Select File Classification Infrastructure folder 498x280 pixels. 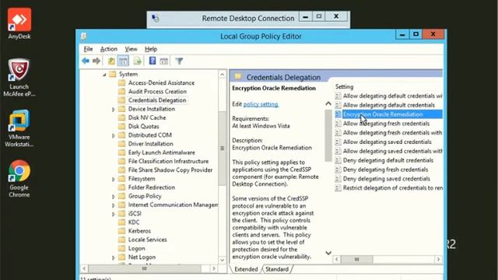tap(168, 161)
